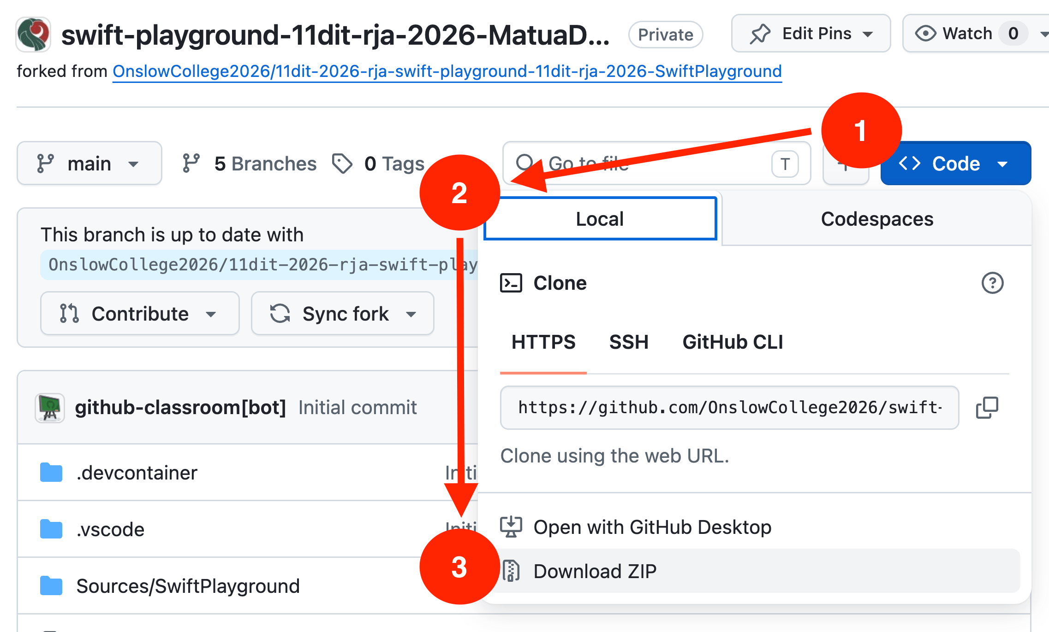Select the HTTPS clone option
The width and height of the screenshot is (1049, 632).
click(x=543, y=342)
